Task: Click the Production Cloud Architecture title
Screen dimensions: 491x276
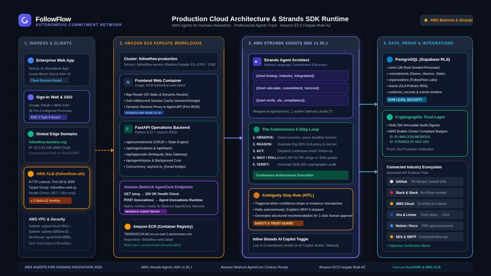Action: [x=260, y=19]
